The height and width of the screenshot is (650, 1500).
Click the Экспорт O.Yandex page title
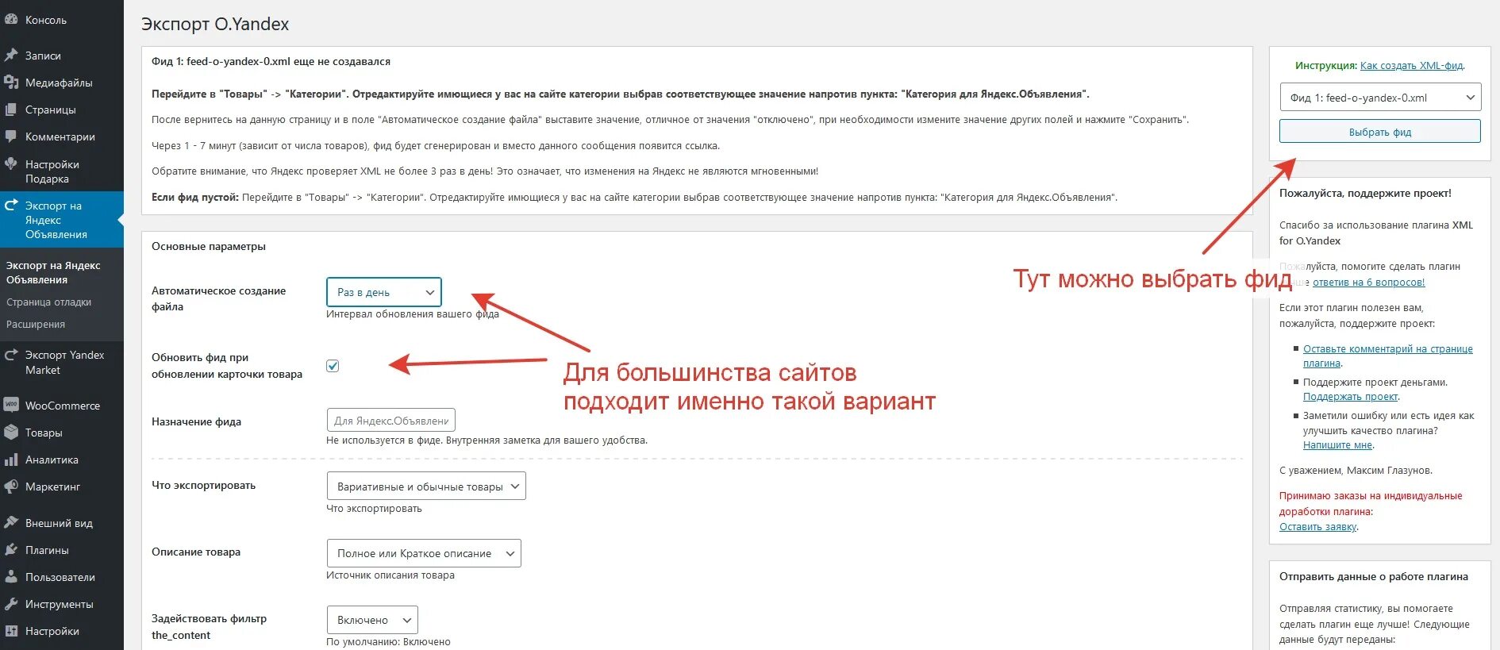215,25
